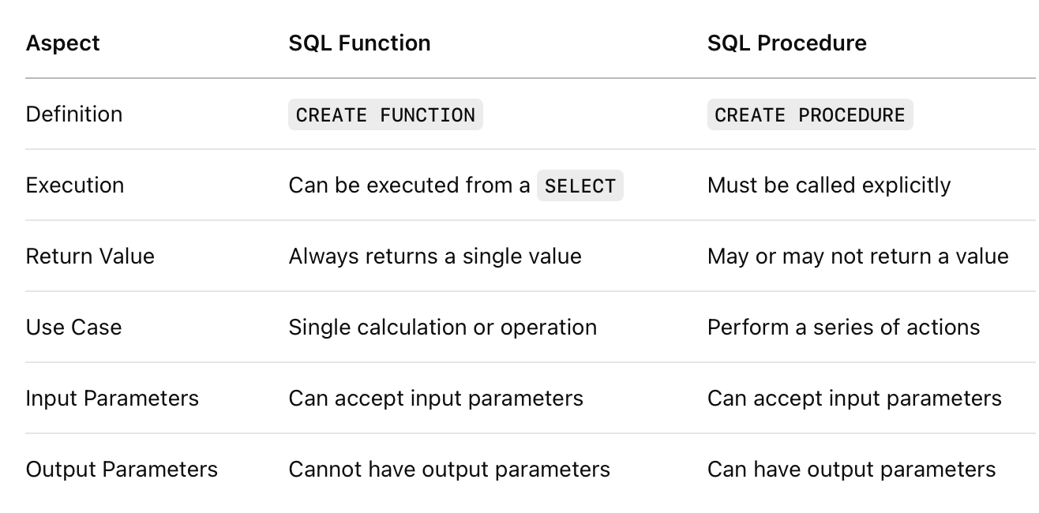1039x513 pixels.
Task: Click 'Must be called explicitly' cell
Action: pyautogui.click(x=829, y=185)
